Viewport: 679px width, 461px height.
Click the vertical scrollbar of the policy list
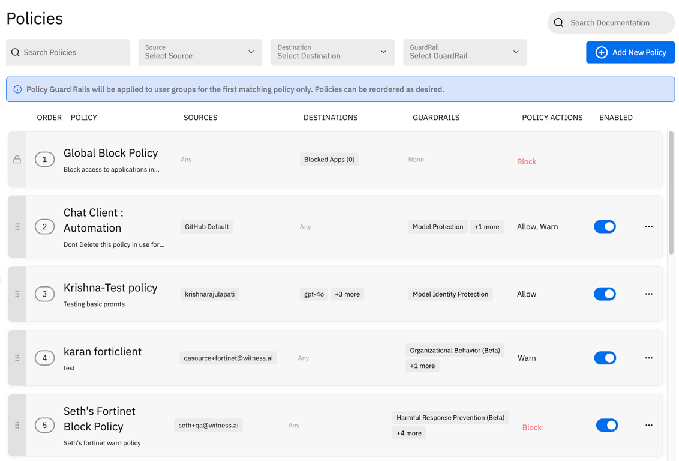coord(671,192)
